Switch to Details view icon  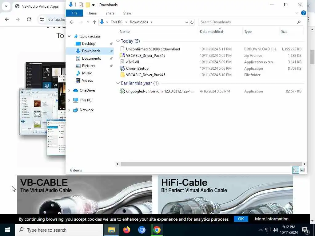pyautogui.click(x=296, y=170)
